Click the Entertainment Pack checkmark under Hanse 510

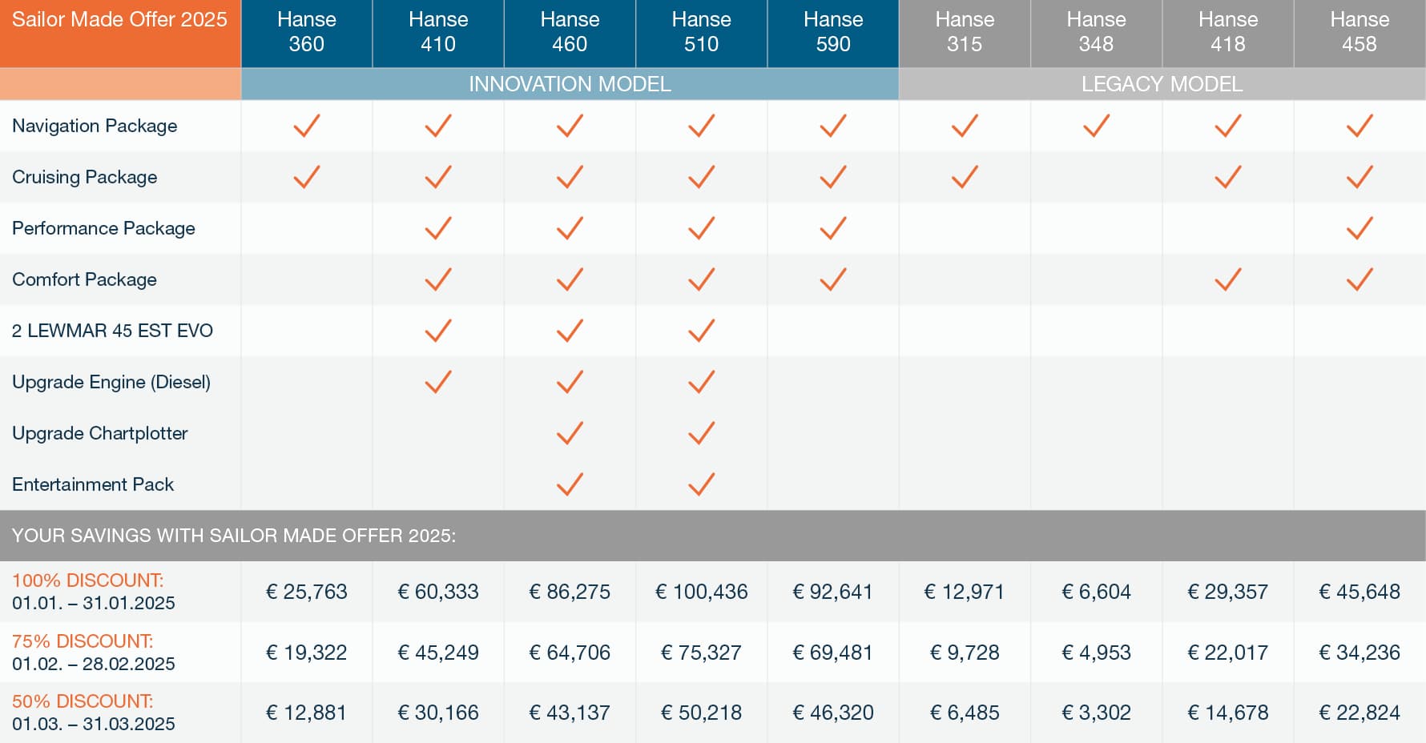701,484
